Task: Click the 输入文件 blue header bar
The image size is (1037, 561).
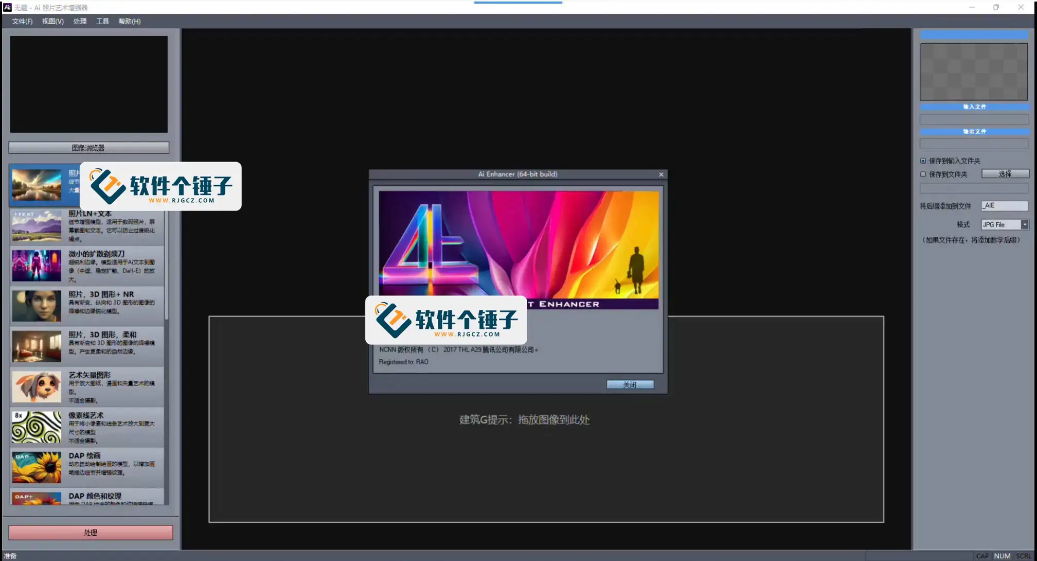Action: [x=974, y=107]
